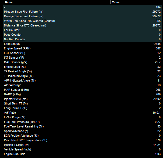This screenshot has height=158, width=163.
Task: Select the Engine Load (%) row
Action: [82, 67]
